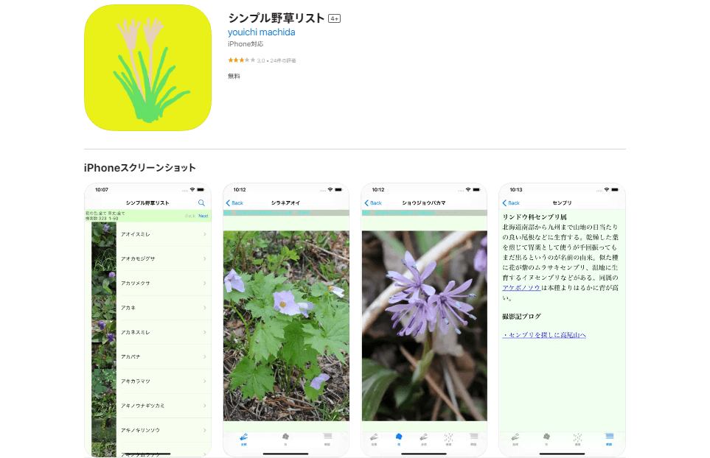Open the 解説 description icon on シラネアオイ screen
The height and width of the screenshot is (458, 710).
point(328,437)
